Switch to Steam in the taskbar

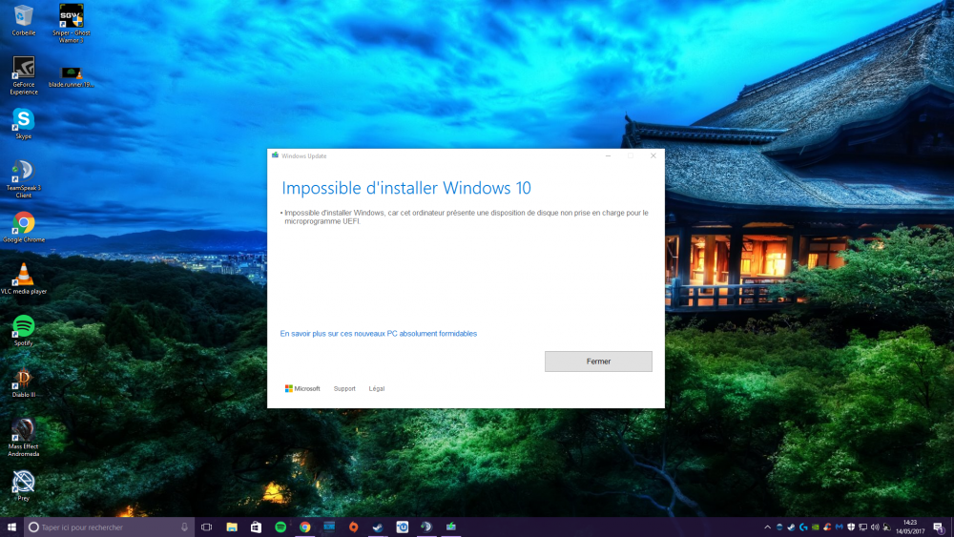click(x=378, y=527)
